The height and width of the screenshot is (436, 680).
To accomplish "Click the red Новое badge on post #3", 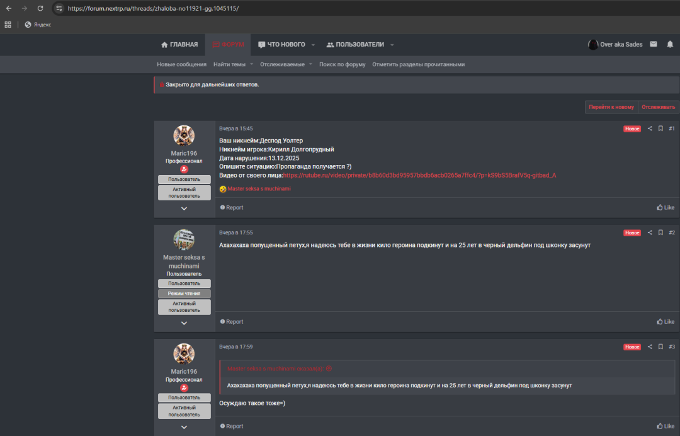I will pyautogui.click(x=632, y=347).
